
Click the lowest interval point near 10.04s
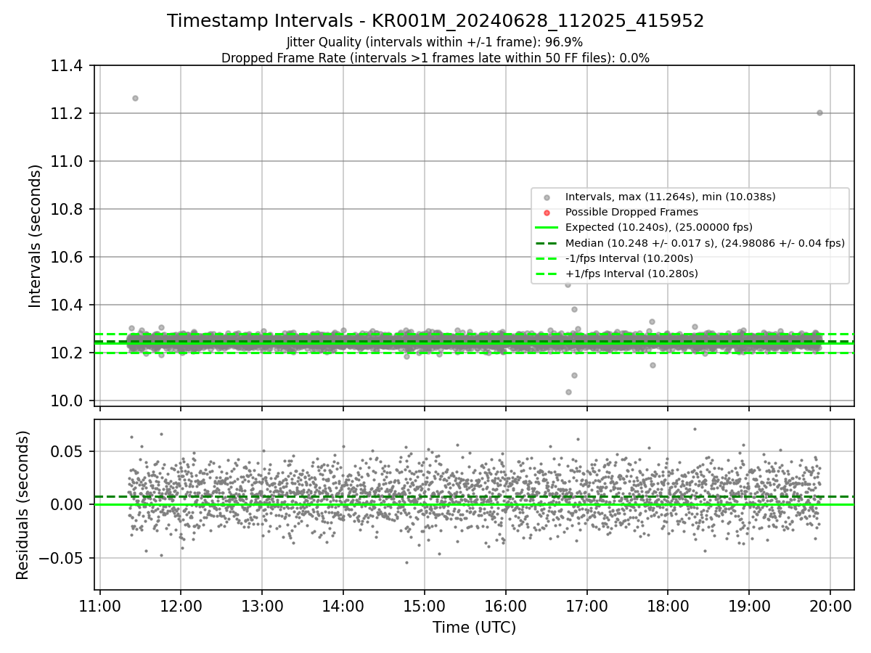coord(568,392)
